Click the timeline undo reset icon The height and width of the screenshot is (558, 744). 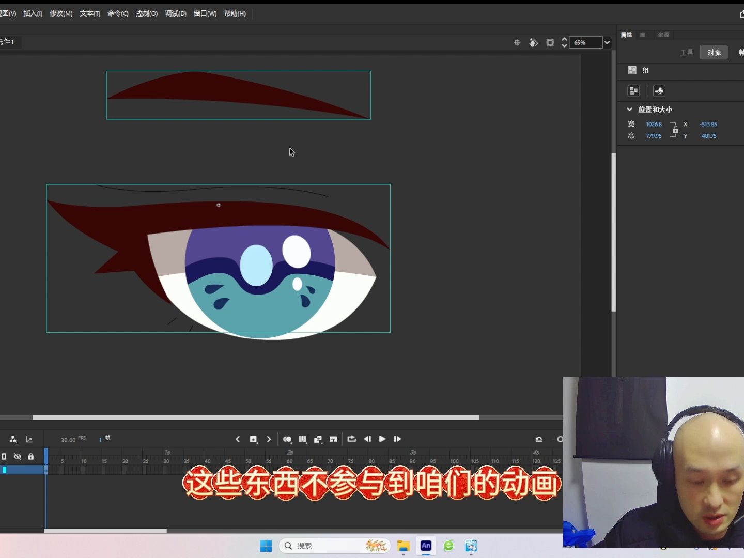[538, 439]
